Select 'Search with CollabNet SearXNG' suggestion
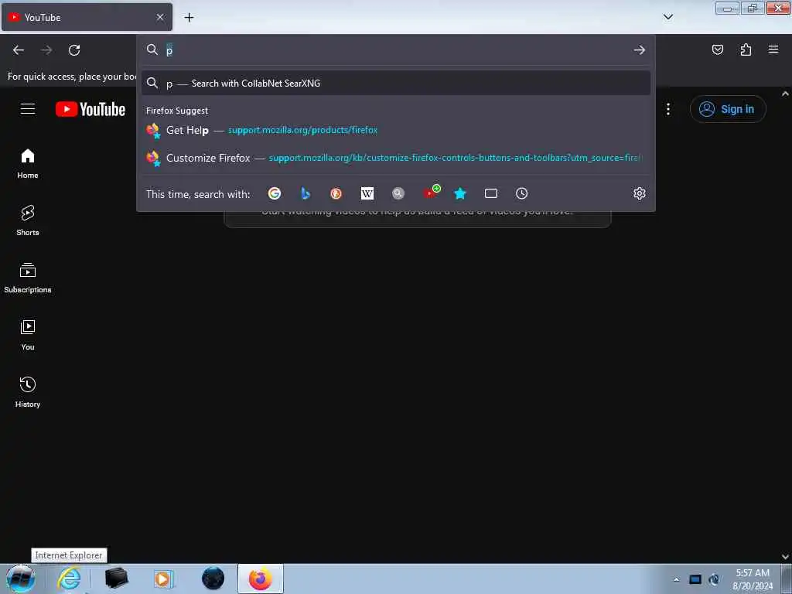The height and width of the screenshot is (594, 792). (395, 84)
